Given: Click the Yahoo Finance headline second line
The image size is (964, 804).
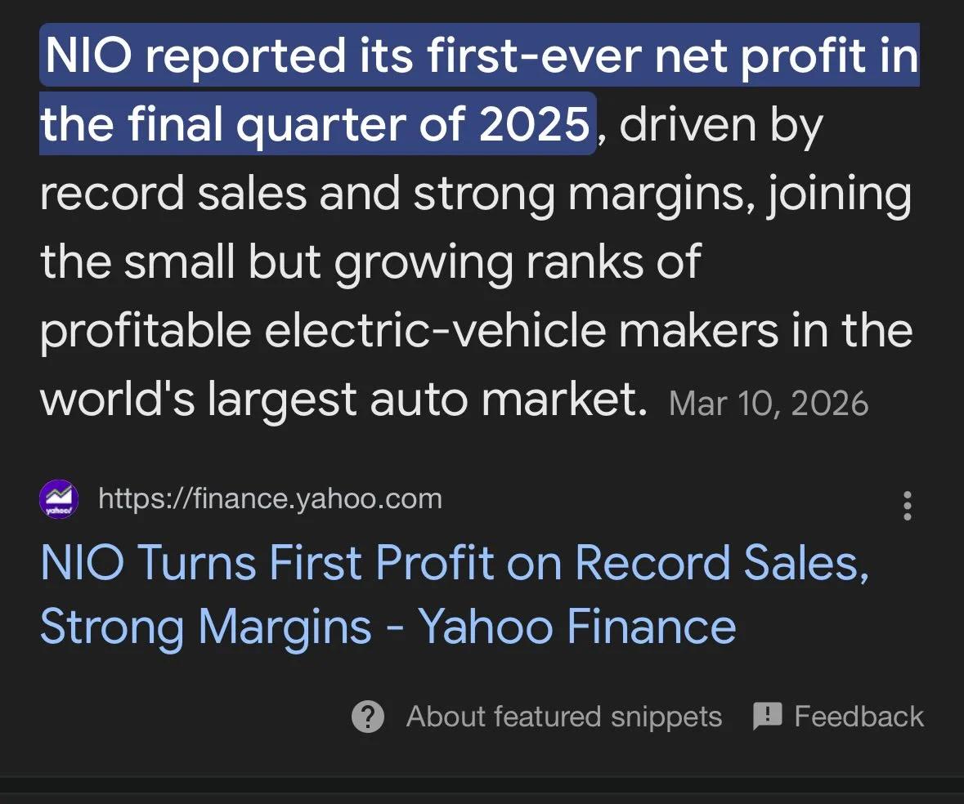Looking at the screenshot, I should (387, 626).
